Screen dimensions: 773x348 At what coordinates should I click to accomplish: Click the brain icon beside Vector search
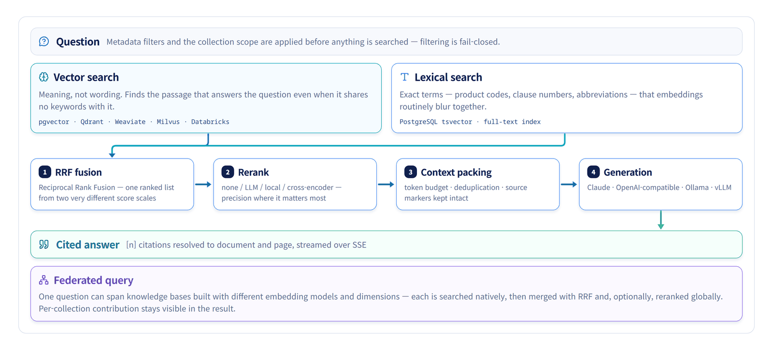[x=43, y=77]
